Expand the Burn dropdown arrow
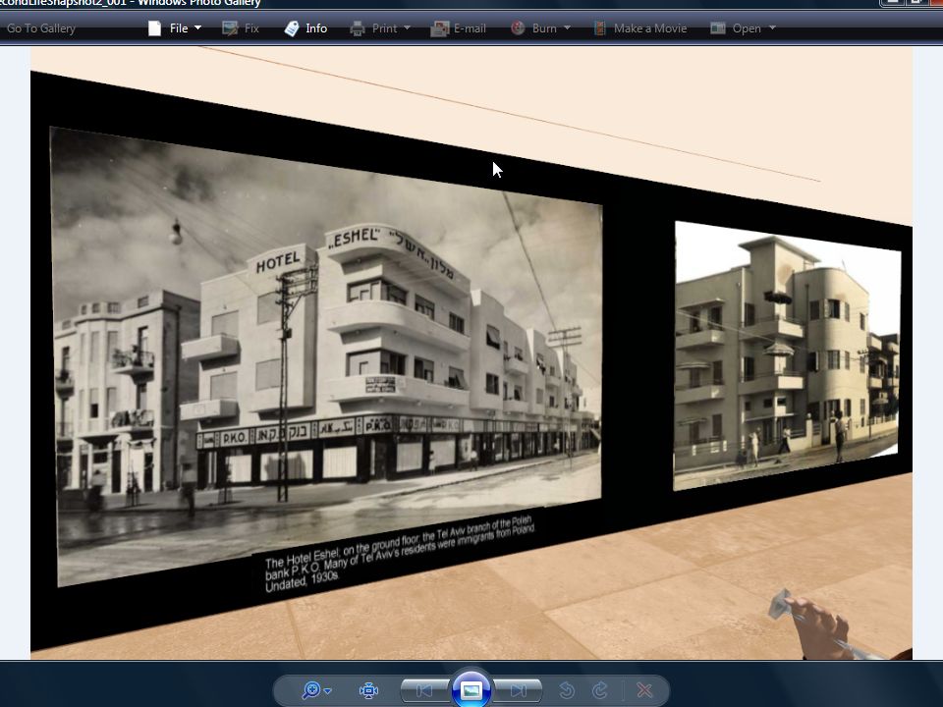The height and width of the screenshot is (707, 943). (x=567, y=28)
